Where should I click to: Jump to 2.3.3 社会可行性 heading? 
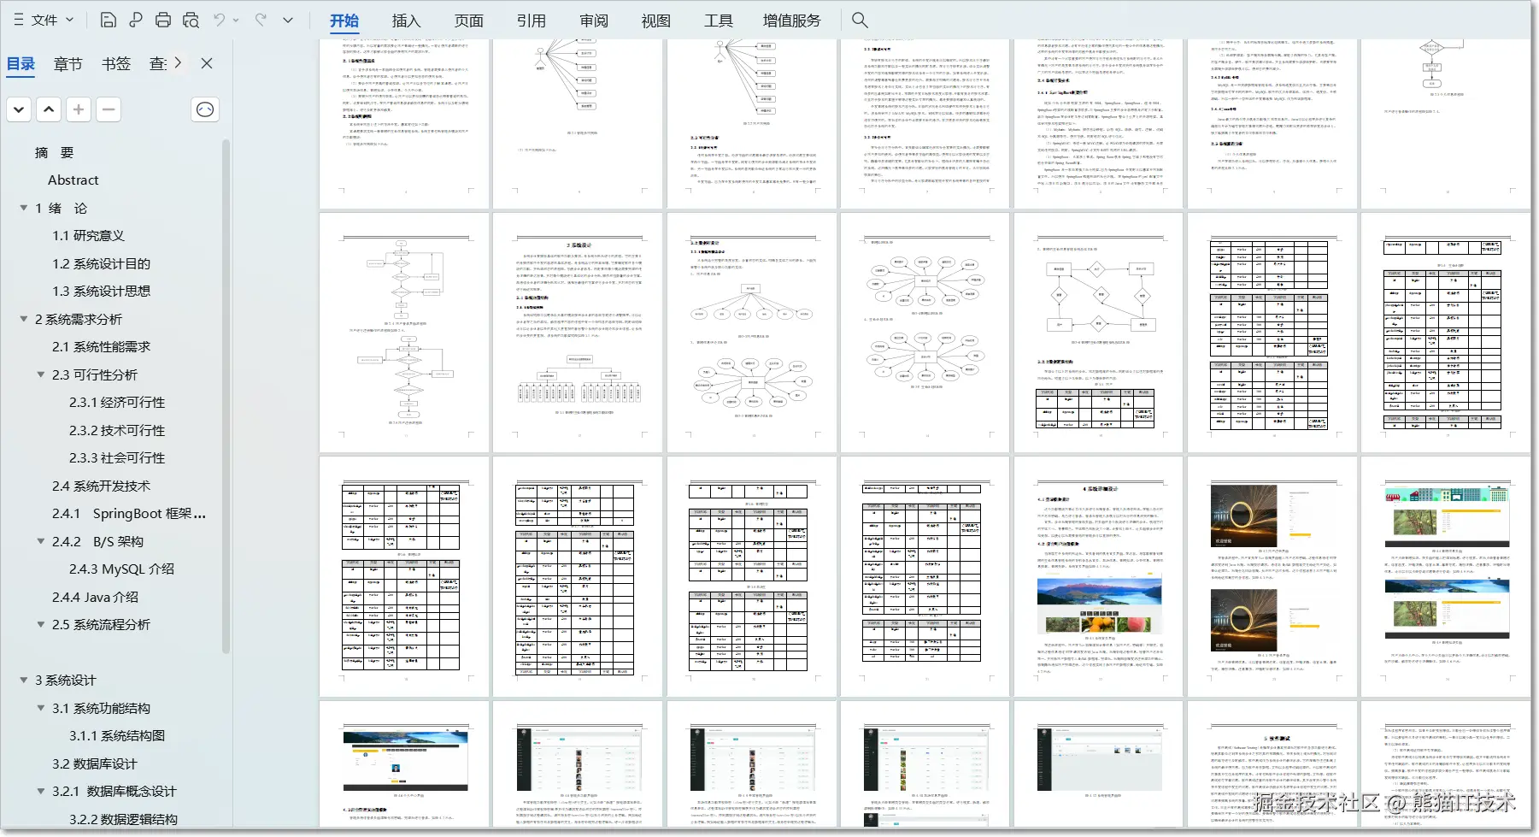point(118,458)
